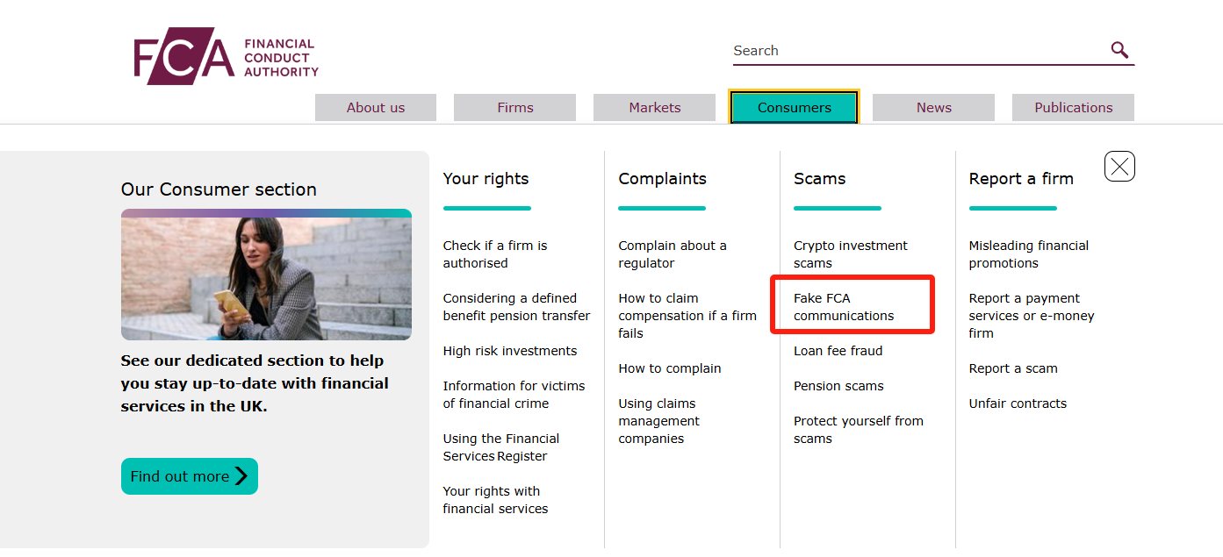This screenshot has height=557, width=1223.
Task: Close the mega menu with X icon
Action: click(1119, 166)
